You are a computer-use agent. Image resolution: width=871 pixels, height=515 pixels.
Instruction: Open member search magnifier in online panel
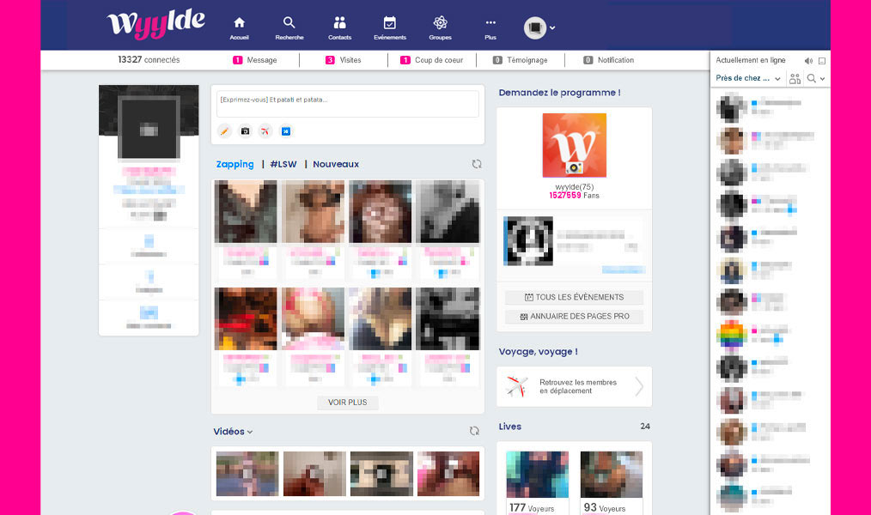pos(811,77)
